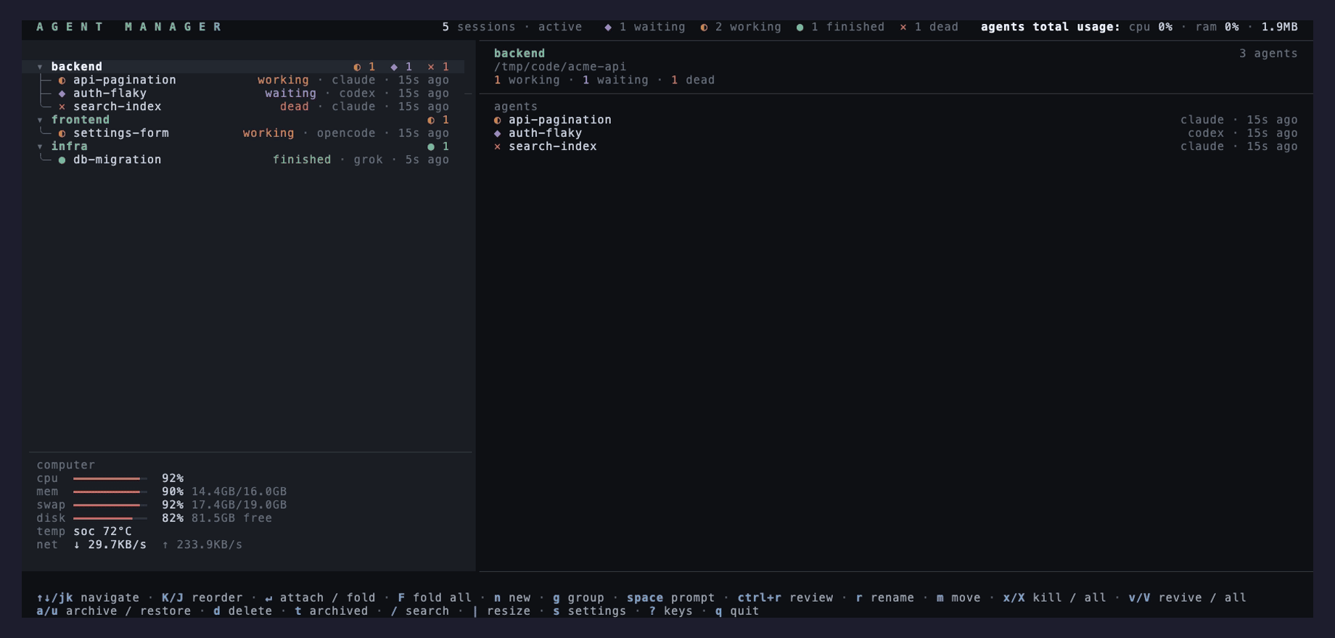
Task: Collapse the backend group triangle
Action: [x=40, y=67]
